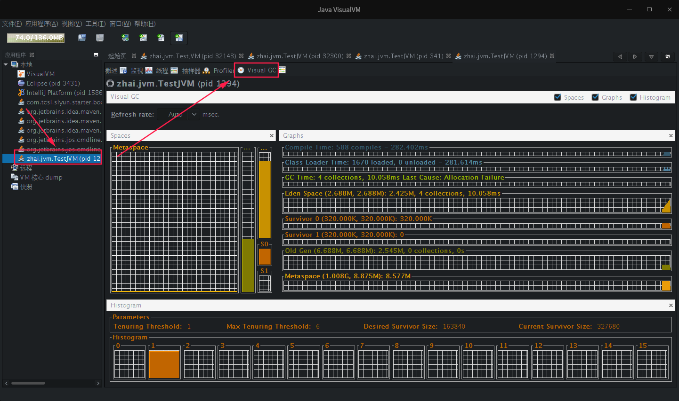Screen dimensions: 679x401
Task: Close the pid 1294 tab
Action: (x=552, y=56)
